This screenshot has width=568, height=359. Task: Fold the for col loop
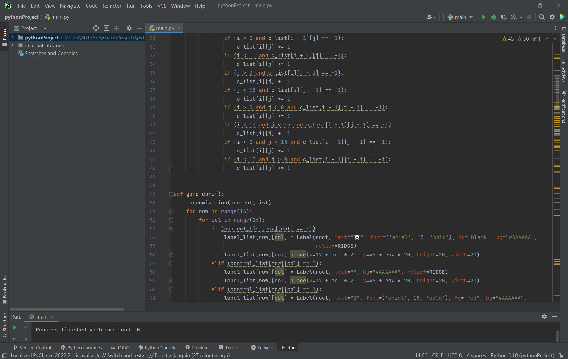[x=171, y=220]
